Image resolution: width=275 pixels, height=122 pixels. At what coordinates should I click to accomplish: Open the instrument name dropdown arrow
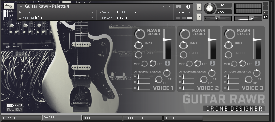pos(21,7)
